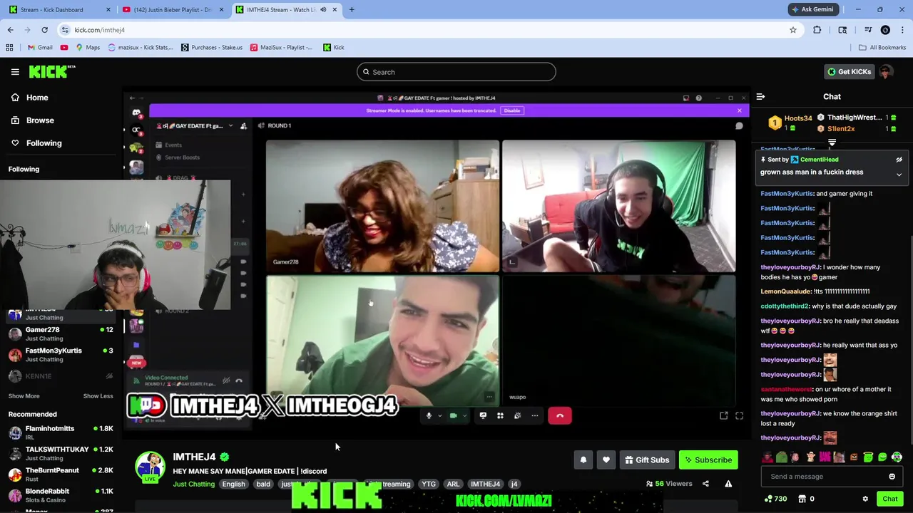The image size is (913, 513).
Task: Open Maps bookmark
Action: 87,48
